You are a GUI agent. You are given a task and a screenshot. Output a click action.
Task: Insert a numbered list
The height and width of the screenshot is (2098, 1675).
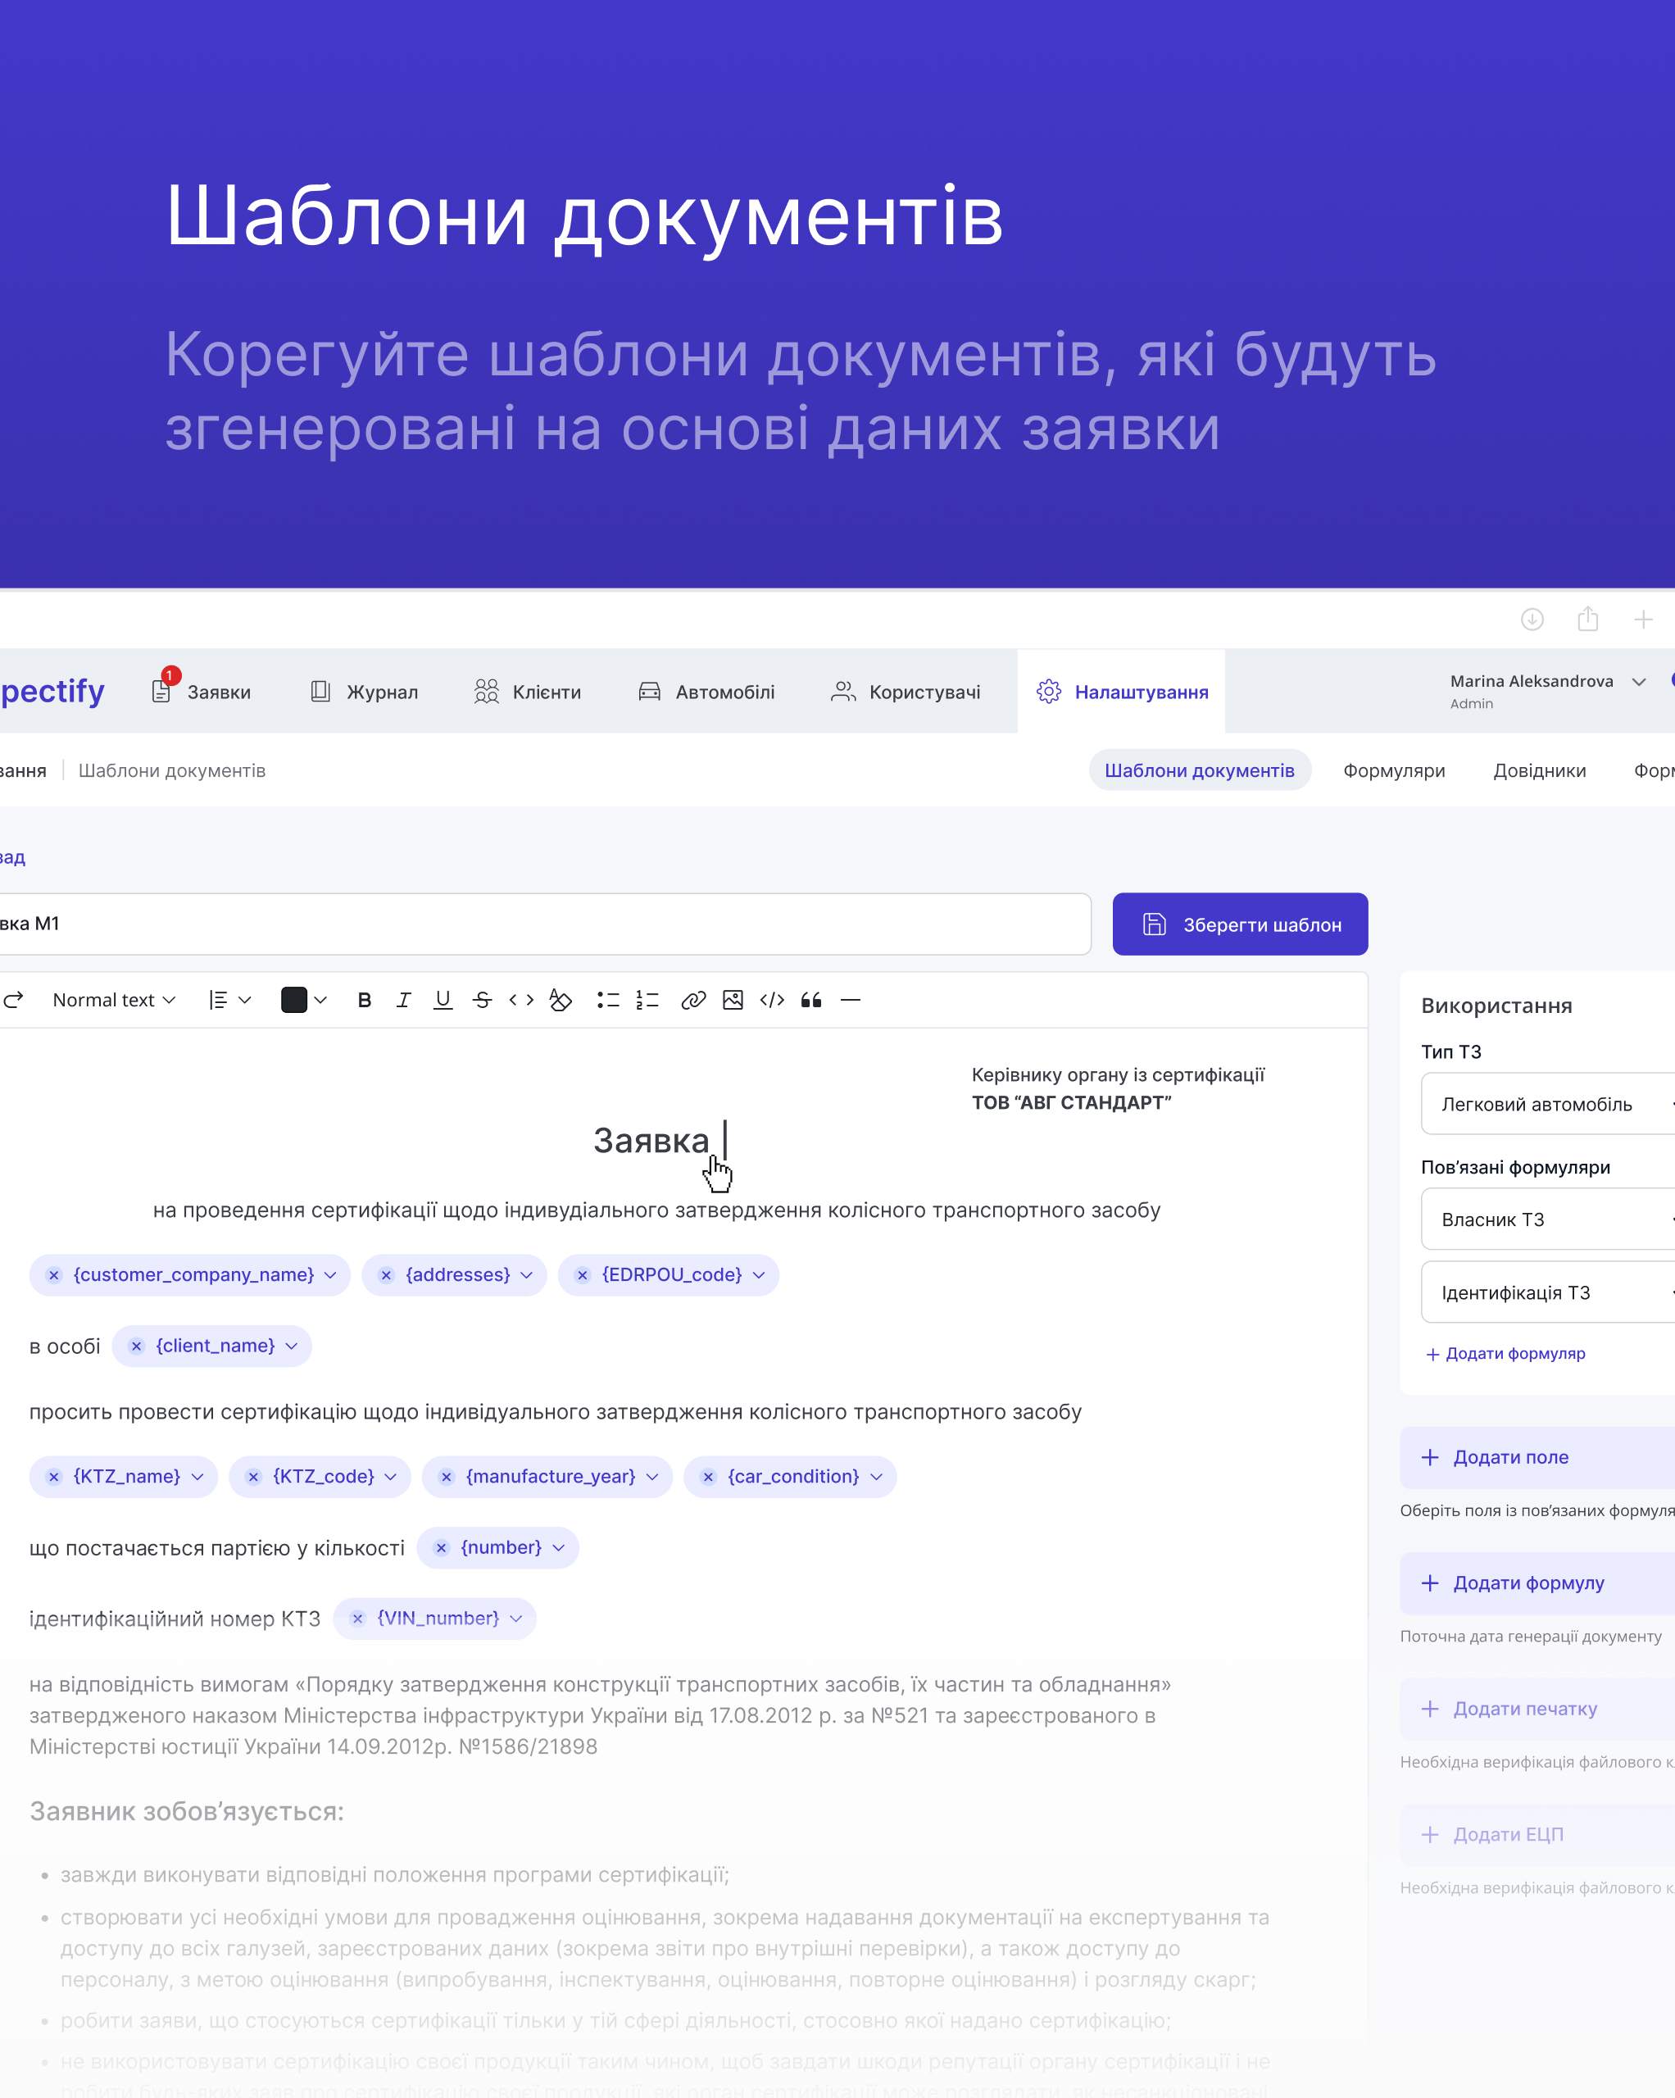(647, 1001)
